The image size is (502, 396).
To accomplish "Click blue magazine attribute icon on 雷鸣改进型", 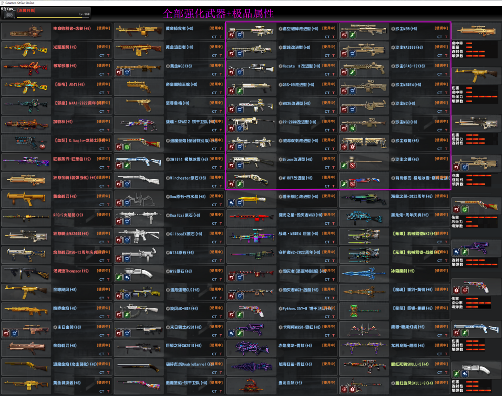I will [x=240, y=54].
